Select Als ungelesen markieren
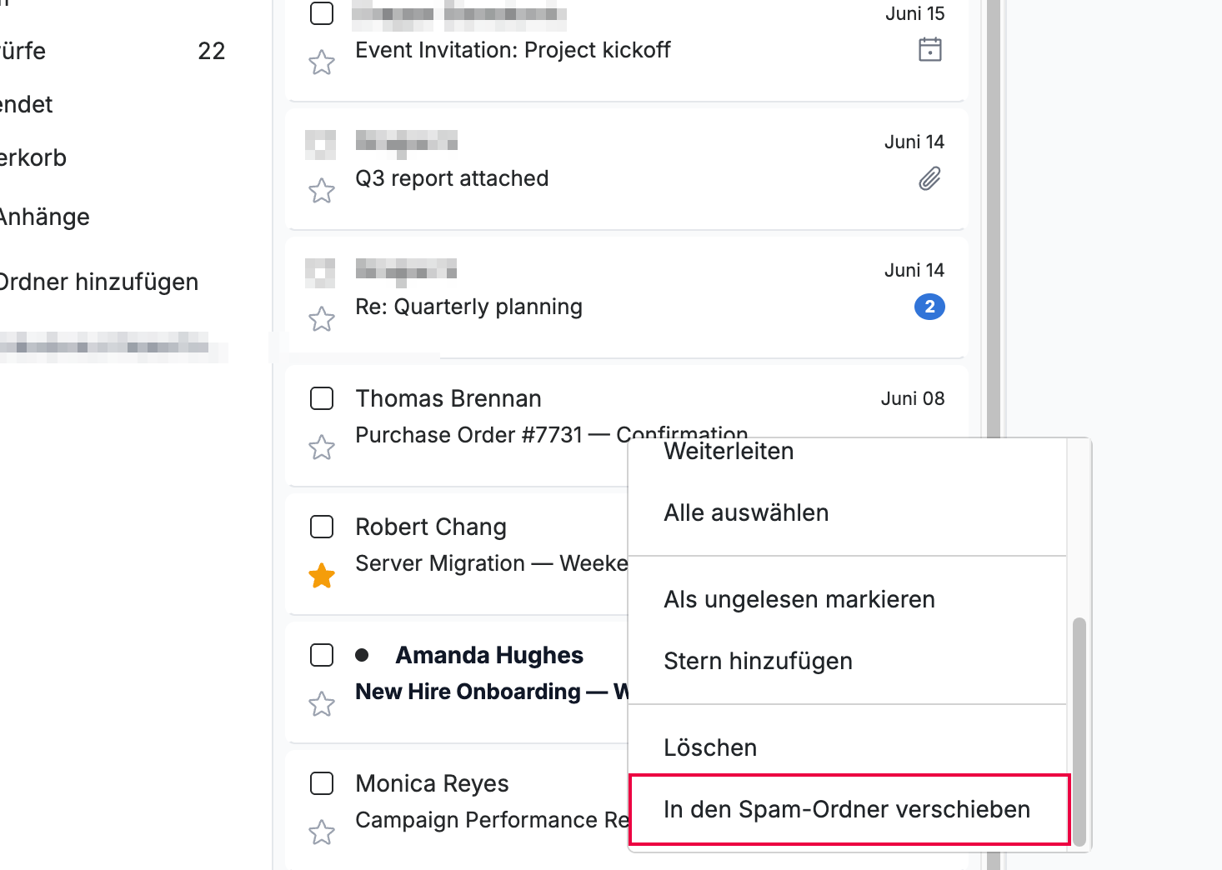The height and width of the screenshot is (870, 1222). pos(847,599)
